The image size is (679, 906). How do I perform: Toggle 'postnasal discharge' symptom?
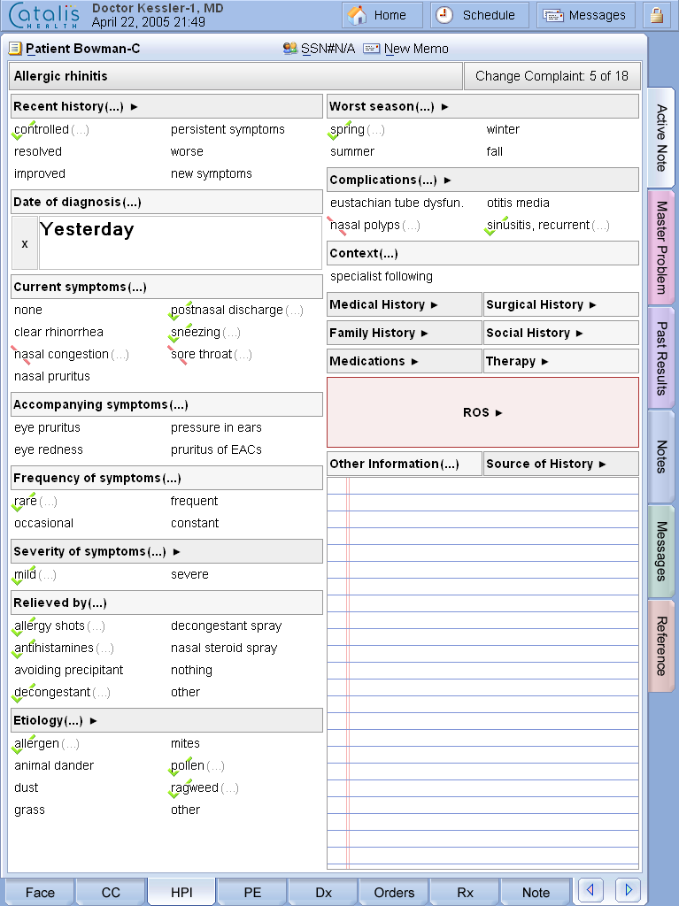(227, 311)
